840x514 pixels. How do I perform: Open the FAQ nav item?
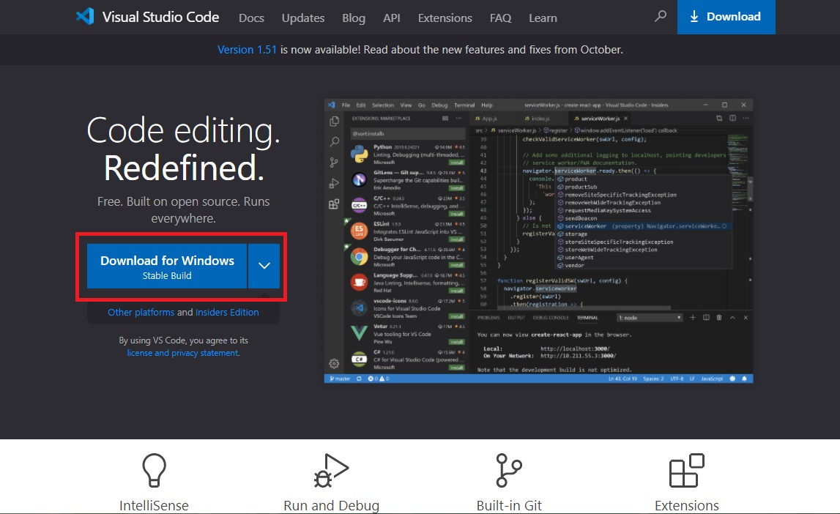pyautogui.click(x=500, y=18)
